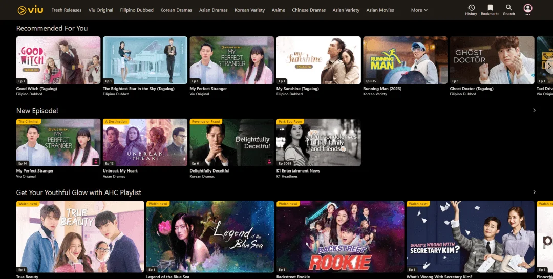
Task: Click arrow next to New Episode! row
Action: pyautogui.click(x=534, y=110)
